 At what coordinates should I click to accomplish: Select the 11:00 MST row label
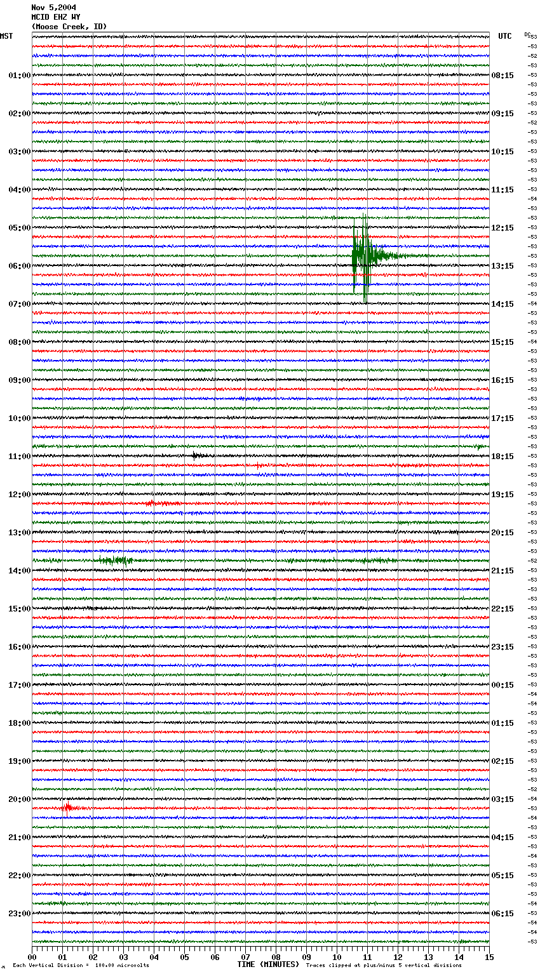coord(20,457)
